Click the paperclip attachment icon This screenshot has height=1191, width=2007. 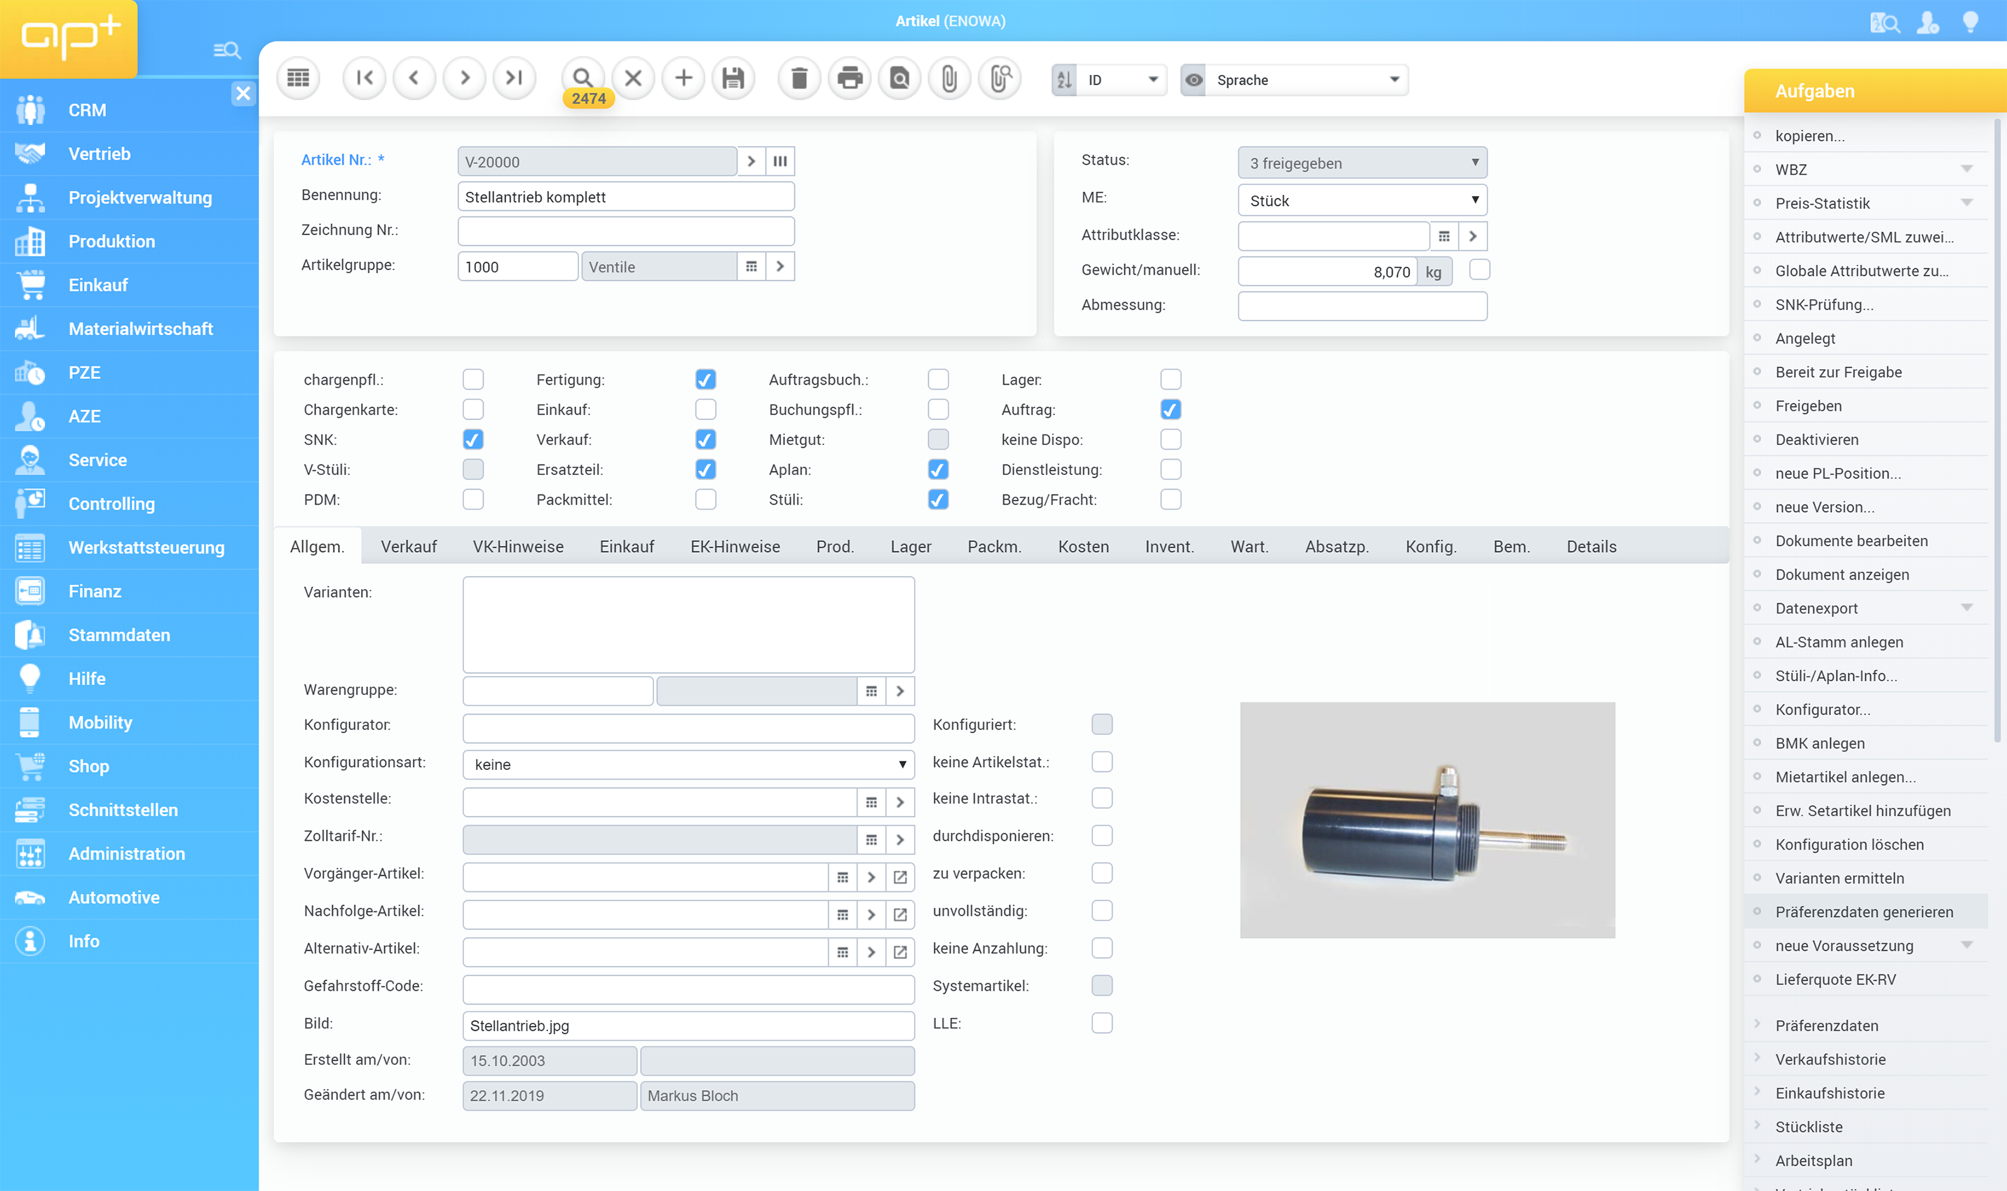[949, 78]
